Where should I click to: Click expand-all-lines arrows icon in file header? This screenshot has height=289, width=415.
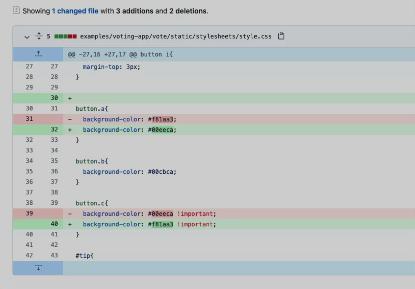point(39,36)
